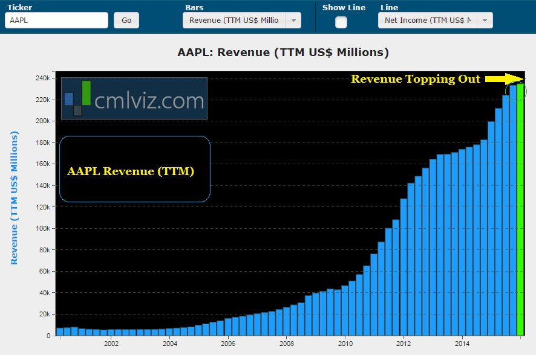This screenshot has height=355, width=536.
Task: Click the 2012 x-axis label
Action: pos(404,344)
